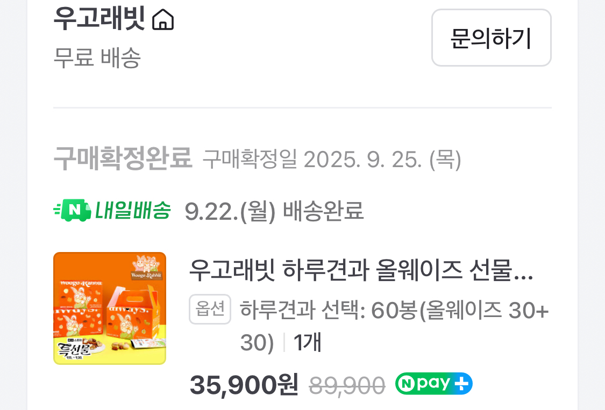This screenshot has height=410, width=605.
Task: Click the 내일배송 green text label
Action: click(133, 211)
